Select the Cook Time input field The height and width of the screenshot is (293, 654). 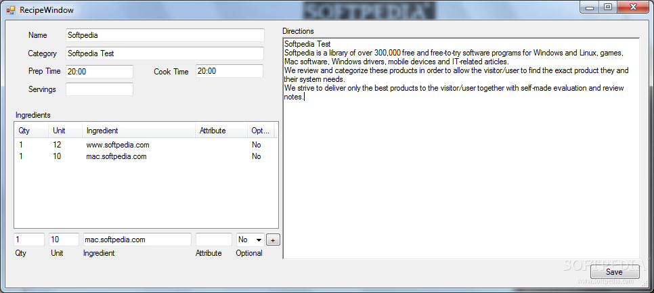[230, 71]
